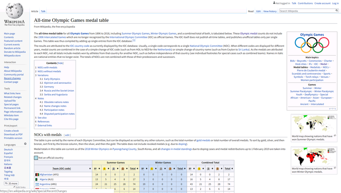The height and width of the screenshot is (193, 341).
Task: Click the Algeria flag icon
Action: (x=36, y=179)
